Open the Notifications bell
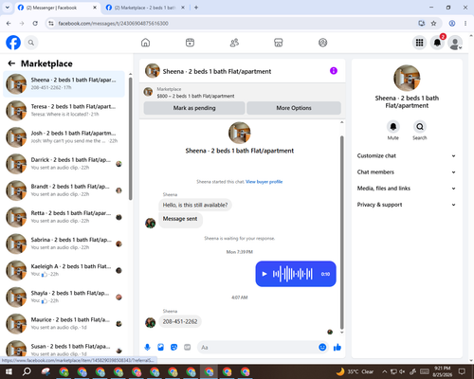 437,43
